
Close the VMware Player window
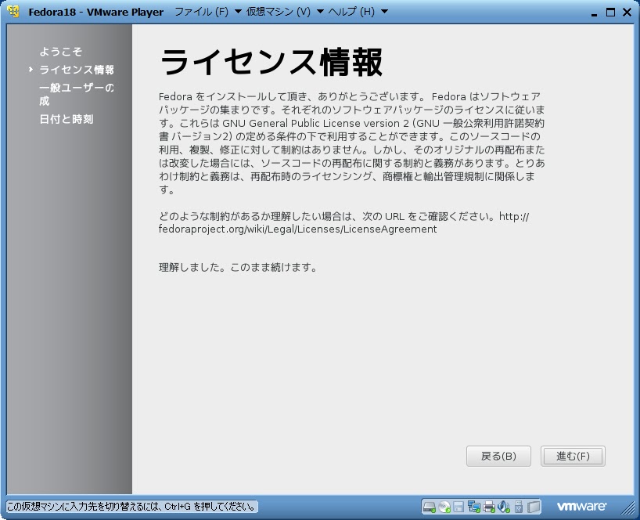click(627, 13)
